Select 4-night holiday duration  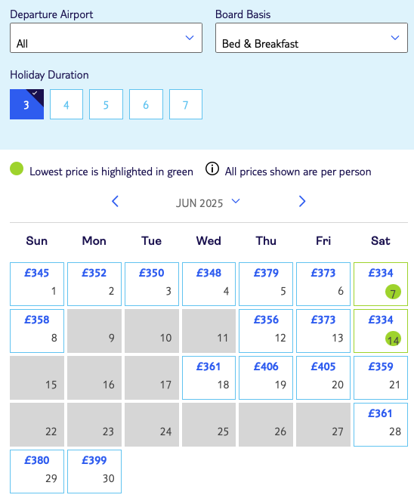click(x=66, y=104)
